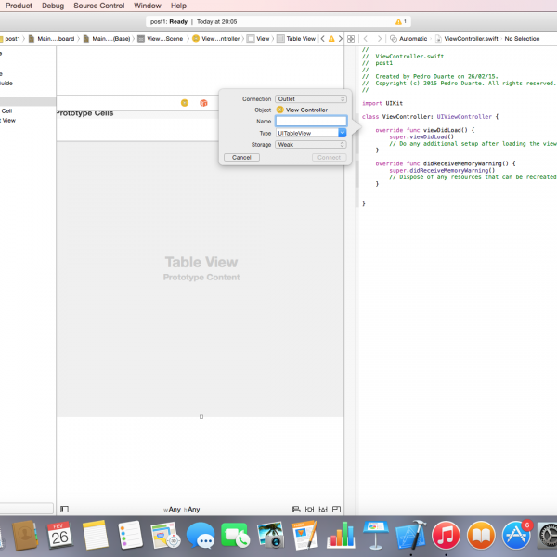Open the Connection Outlet popup menu
This screenshot has height=557, width=557.
(x=311, y=99)
